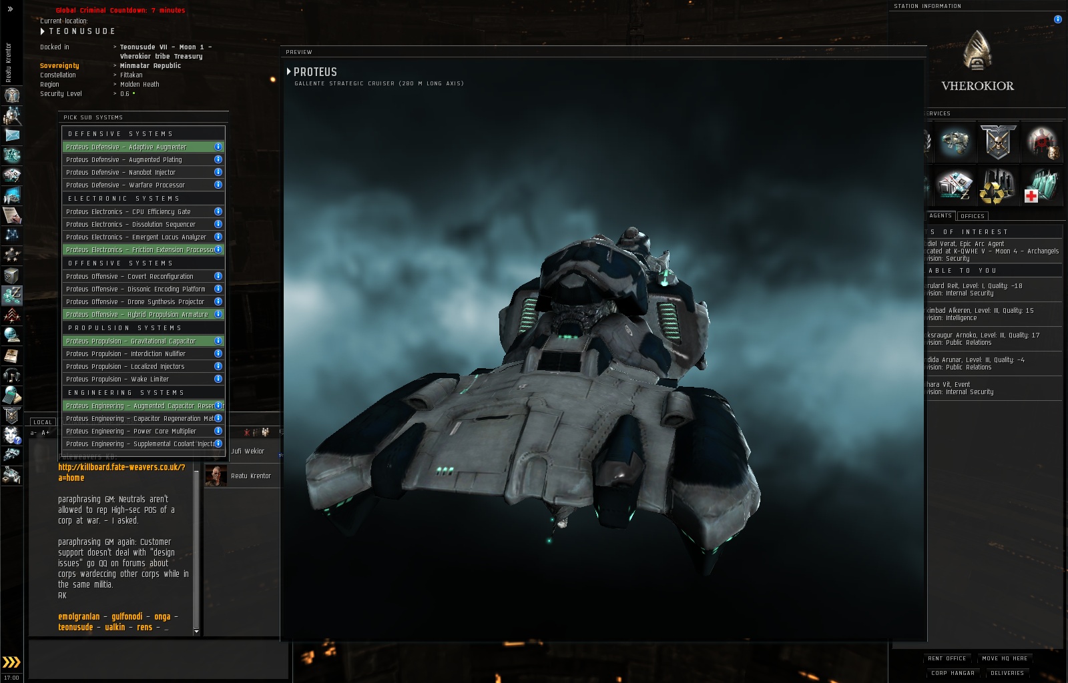
Task: Show info for Proteus Propulsion Wake Limiter
Action: (x=218, y=379)
